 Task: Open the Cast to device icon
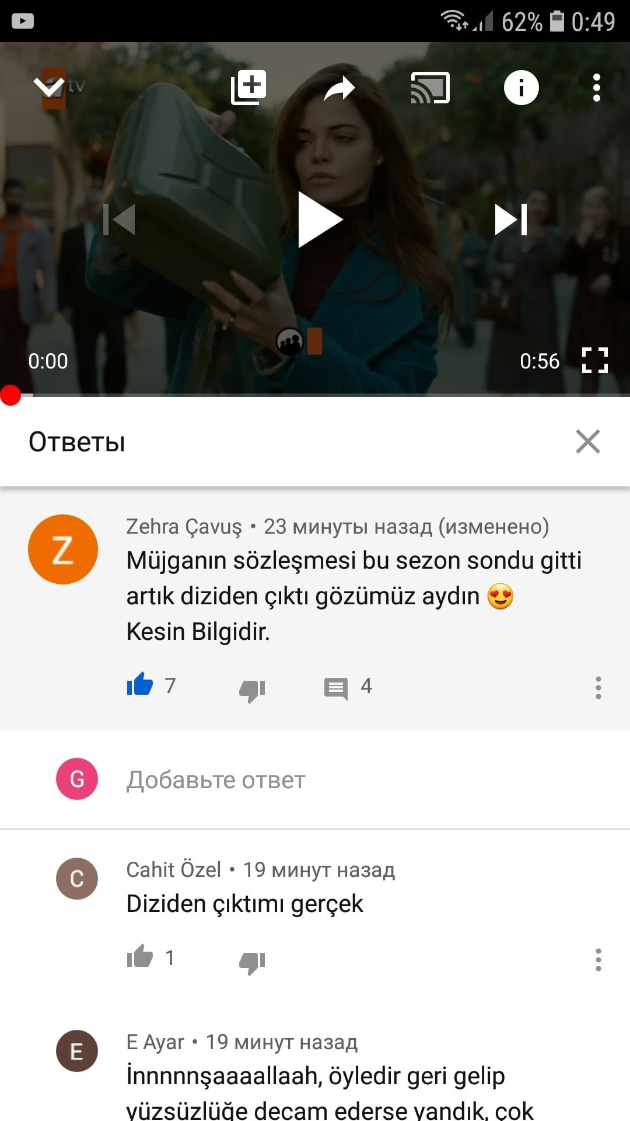tap(430, 88)
